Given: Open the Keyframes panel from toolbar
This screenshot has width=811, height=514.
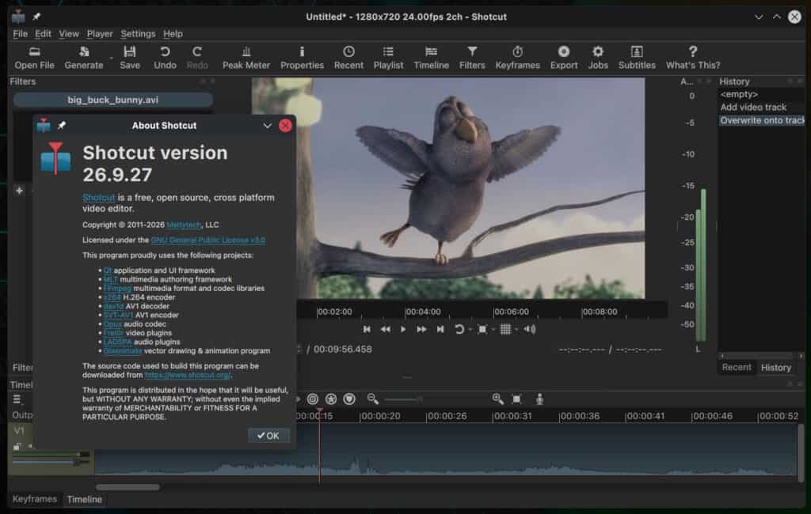Looking at the screenshot, I should 518,58.
